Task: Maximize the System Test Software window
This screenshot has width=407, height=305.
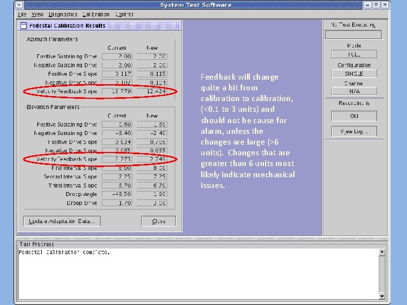Action: pyautogui.click(x=376, y=5)
